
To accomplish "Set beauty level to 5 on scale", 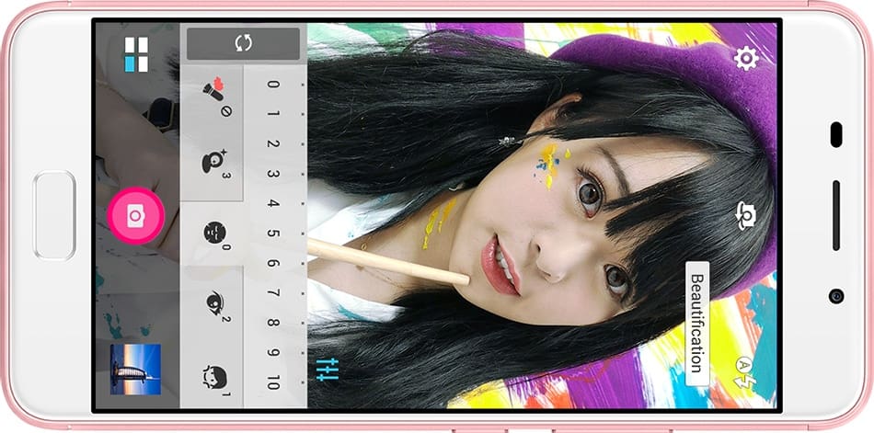I will (272, 233).
